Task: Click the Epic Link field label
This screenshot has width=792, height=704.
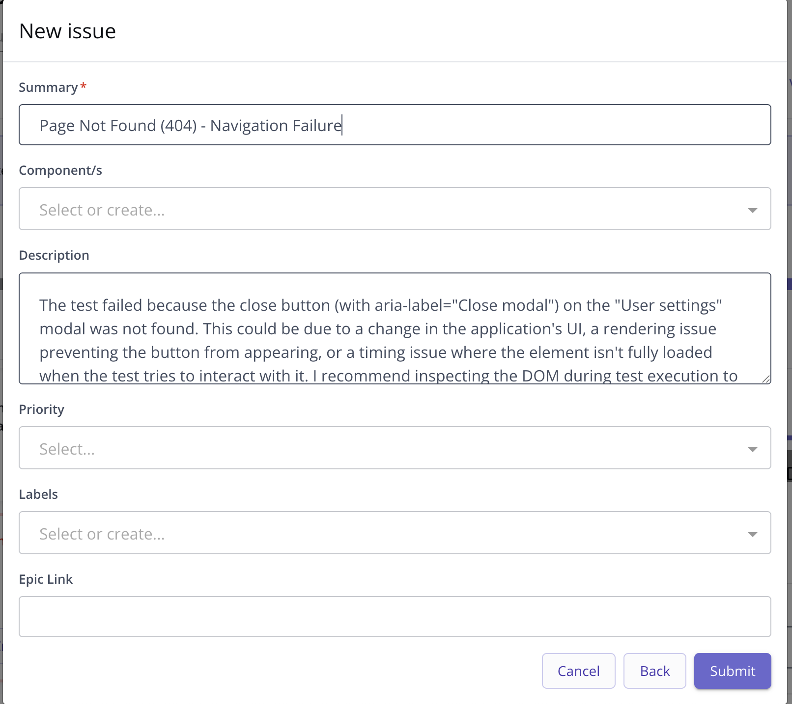Action: (46, 579)
